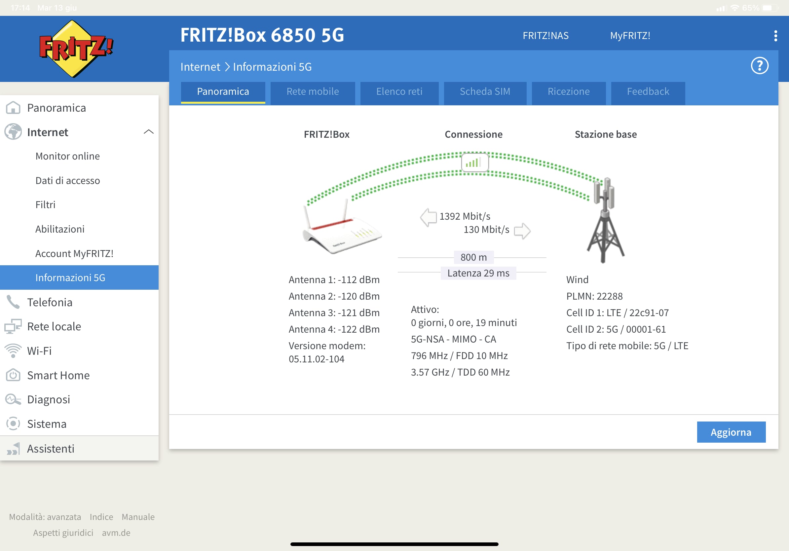Image resolution: width=789 pixels, height=551 pixels.
Task: Click the Rete locale computers icon
Action: coord(13,326)
